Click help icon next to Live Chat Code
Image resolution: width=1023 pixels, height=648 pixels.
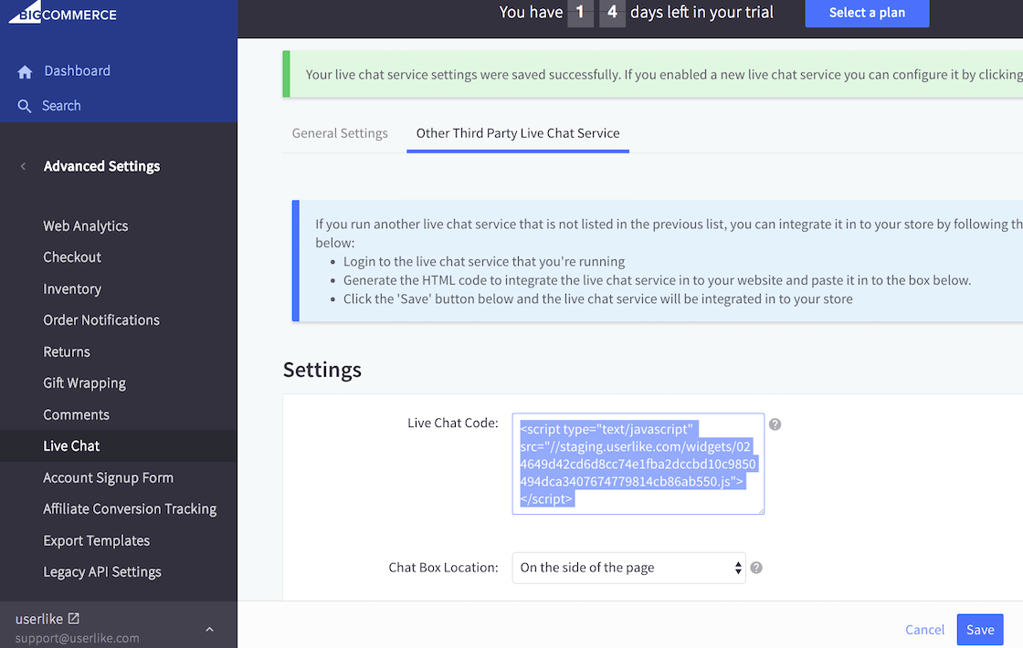[775, 424]
